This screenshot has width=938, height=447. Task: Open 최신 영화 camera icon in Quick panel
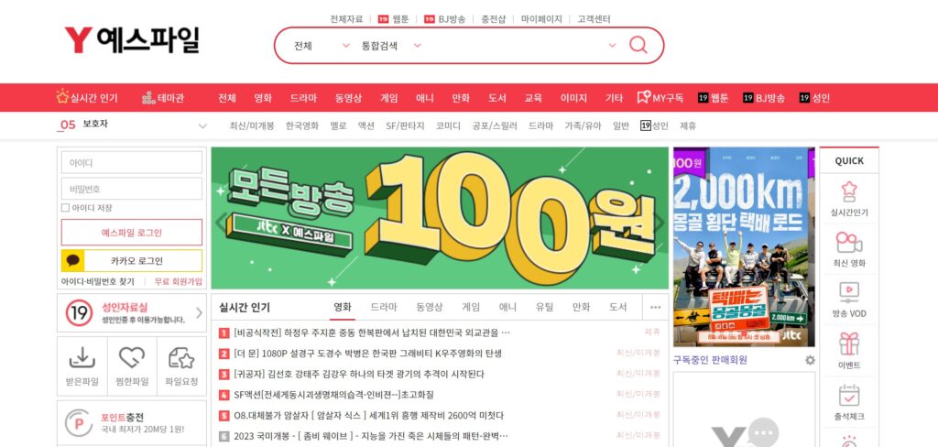[x=849, y=243]
